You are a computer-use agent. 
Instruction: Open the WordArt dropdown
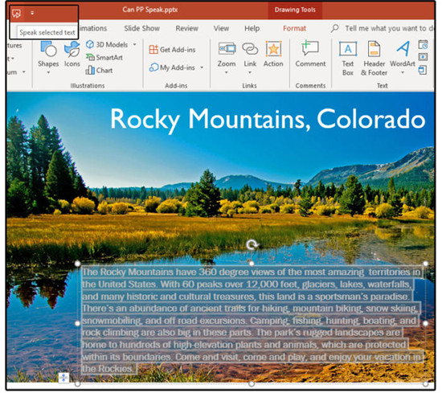[x=403, y=58]
